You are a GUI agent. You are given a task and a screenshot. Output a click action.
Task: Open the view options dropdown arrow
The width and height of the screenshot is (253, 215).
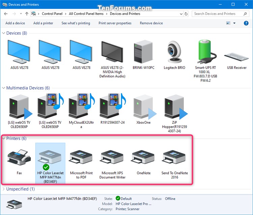coord(234,23)
